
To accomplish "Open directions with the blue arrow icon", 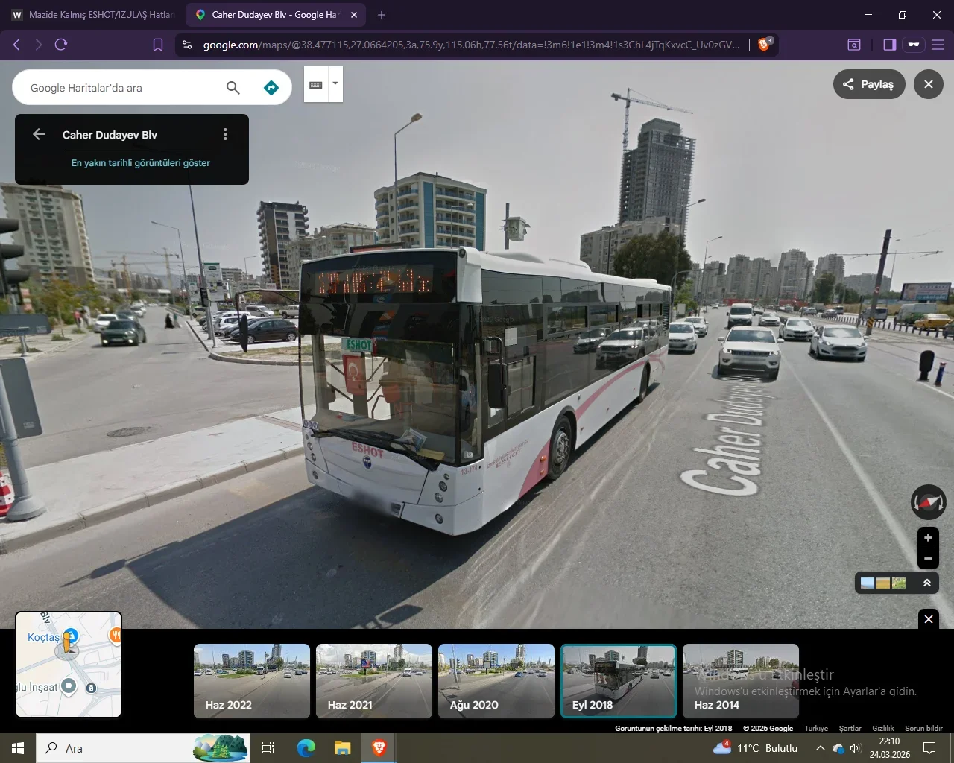I will (x=271, y=88).
